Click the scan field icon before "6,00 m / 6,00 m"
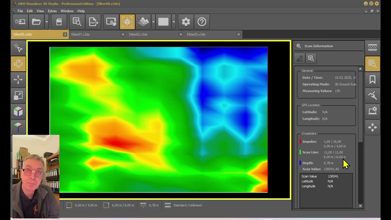 [x=106, y=205]
